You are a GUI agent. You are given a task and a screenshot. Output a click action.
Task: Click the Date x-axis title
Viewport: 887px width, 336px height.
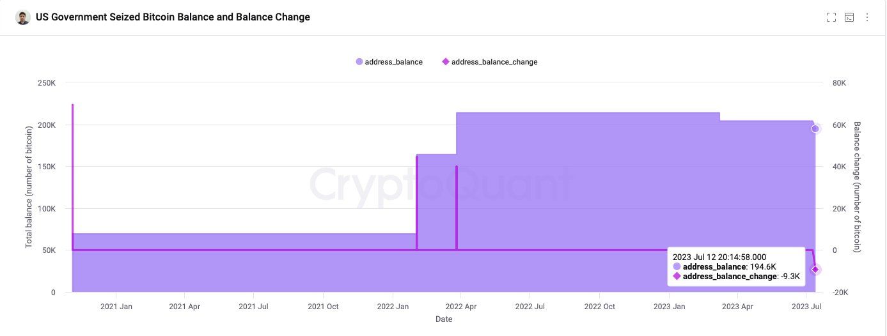(444, 319)
